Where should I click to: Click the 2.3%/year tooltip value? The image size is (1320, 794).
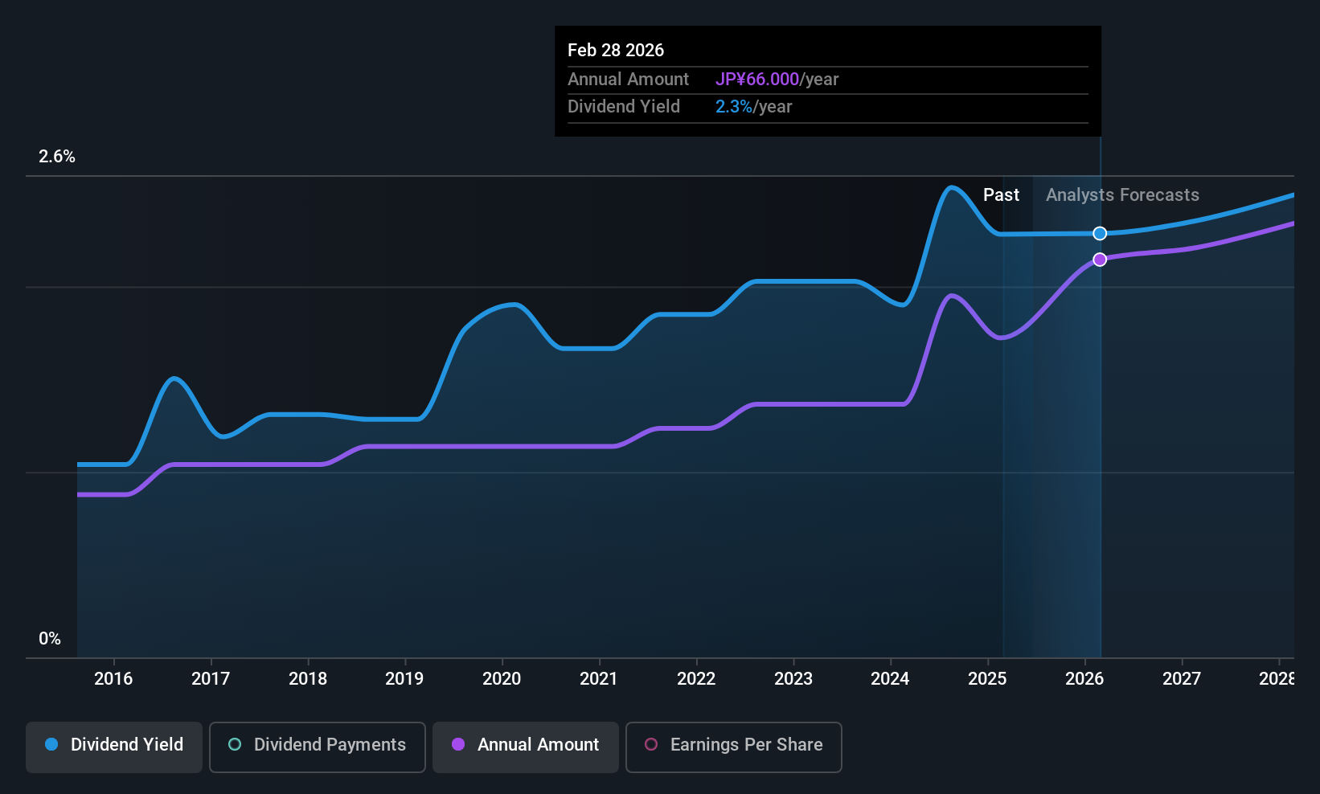[754, 106]
